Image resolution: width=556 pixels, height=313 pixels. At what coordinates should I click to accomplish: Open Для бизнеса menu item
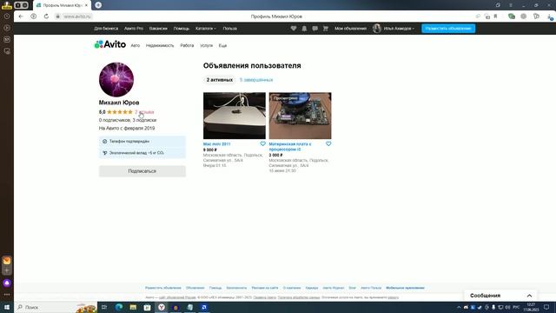coord(106,29)
